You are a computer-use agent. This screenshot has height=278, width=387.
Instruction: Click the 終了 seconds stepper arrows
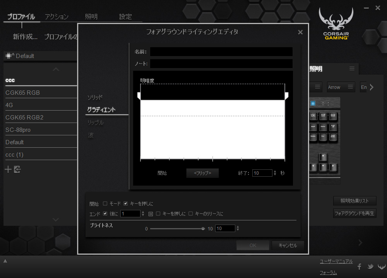coord(275,173)
